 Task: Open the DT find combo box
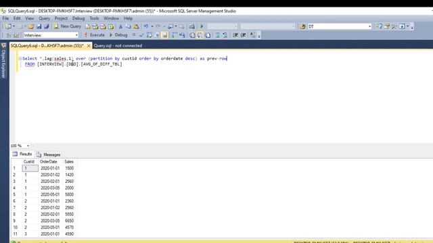pyautogui.click(x=340, y=26)
